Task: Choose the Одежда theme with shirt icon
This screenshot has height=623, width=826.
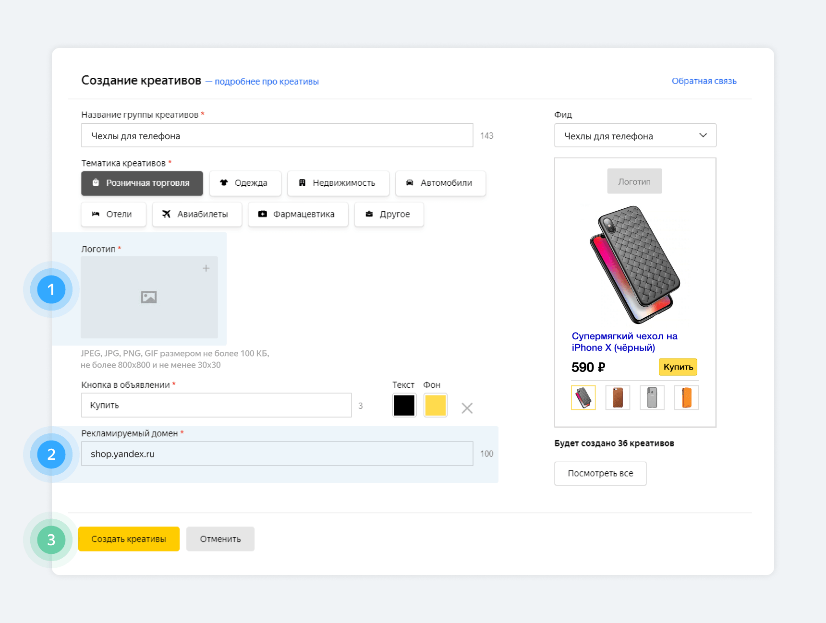Action: click(x=245, y=183)
